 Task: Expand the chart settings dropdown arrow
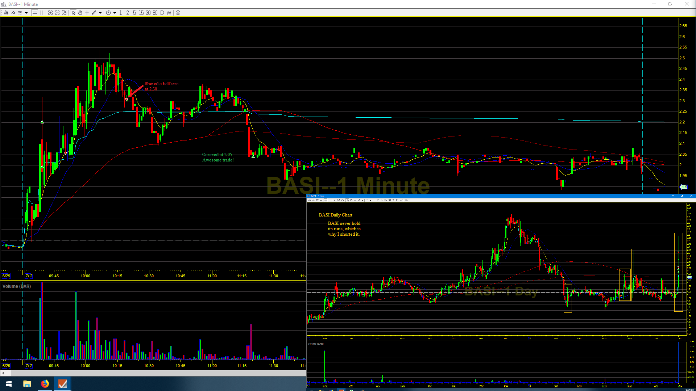click(26, 13)
